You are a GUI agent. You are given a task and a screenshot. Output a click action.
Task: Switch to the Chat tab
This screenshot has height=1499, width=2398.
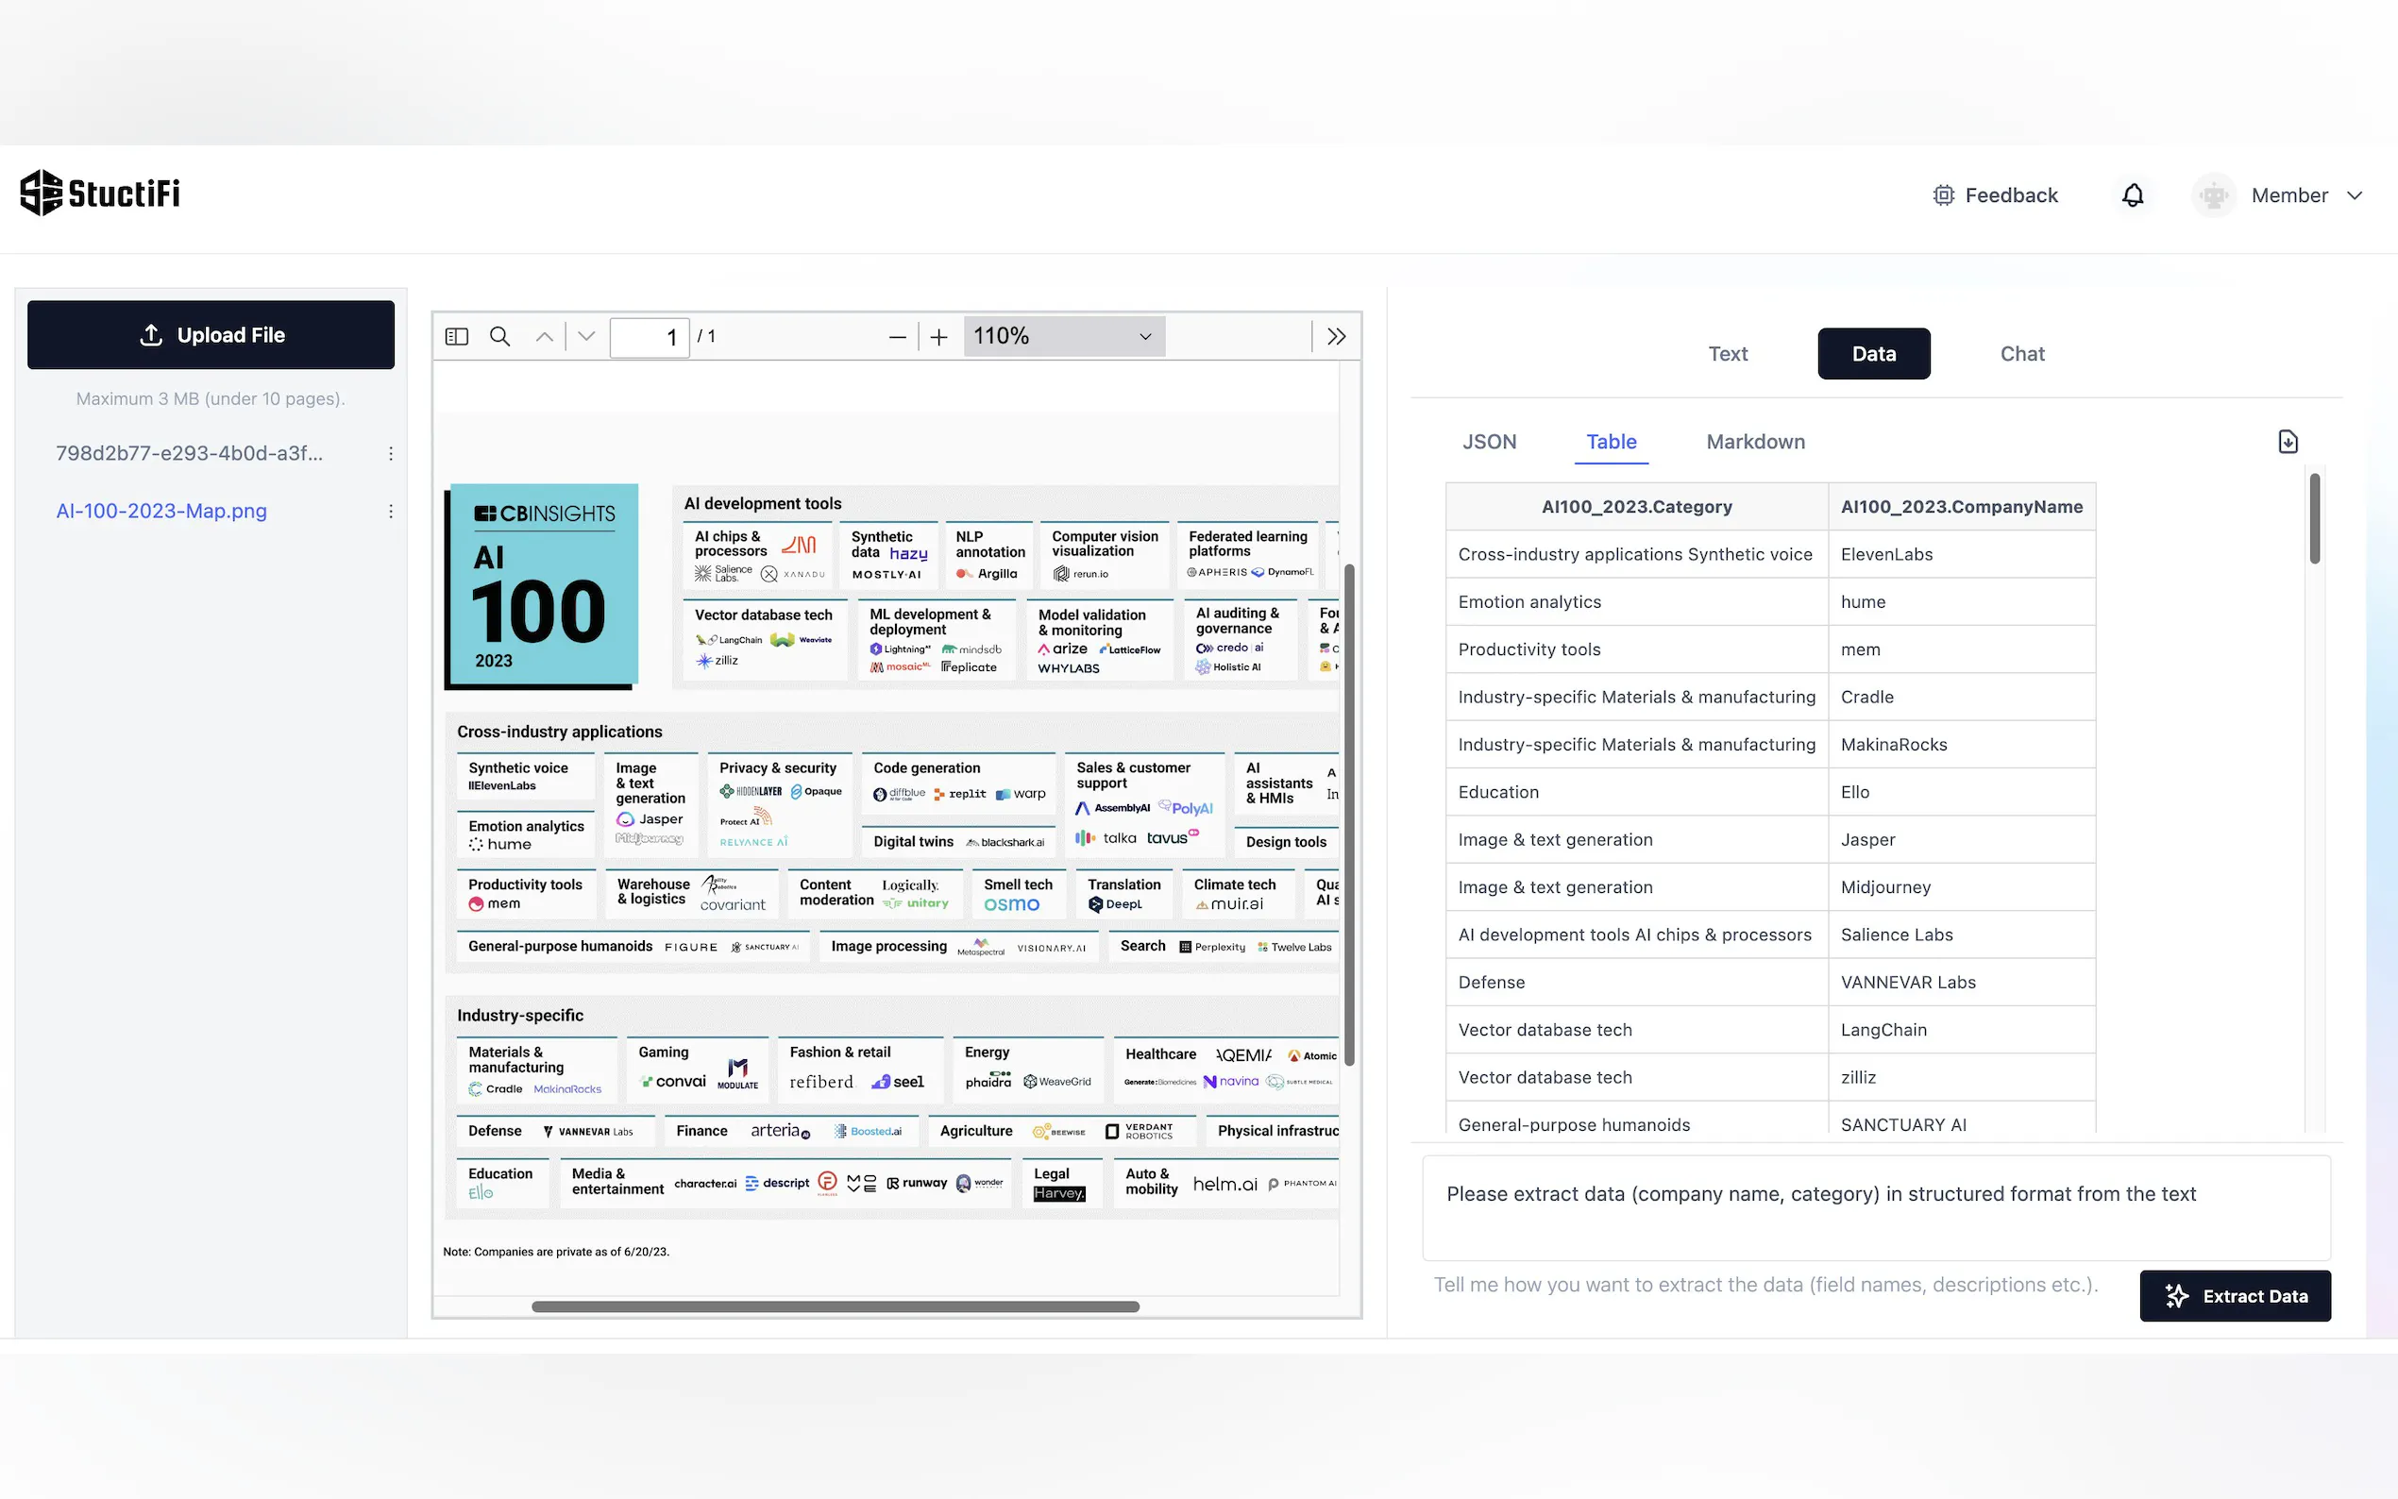tap(2021, 354)
